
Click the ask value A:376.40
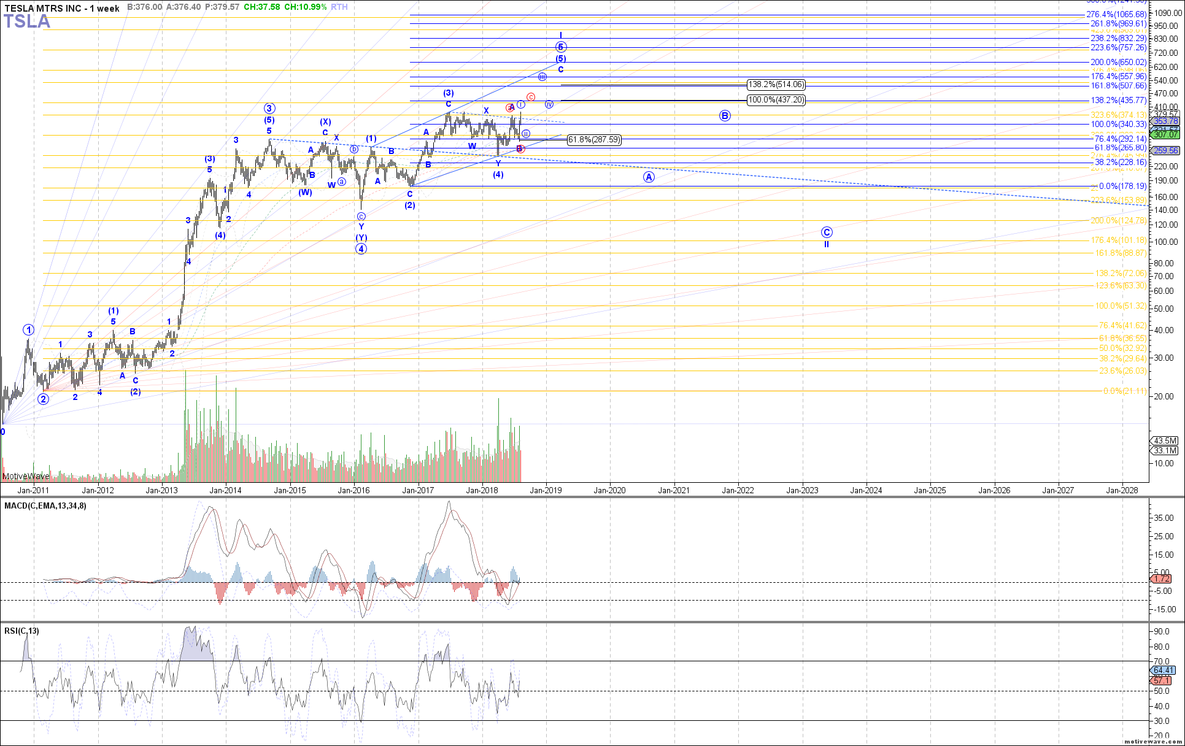[x=183, y=7]
